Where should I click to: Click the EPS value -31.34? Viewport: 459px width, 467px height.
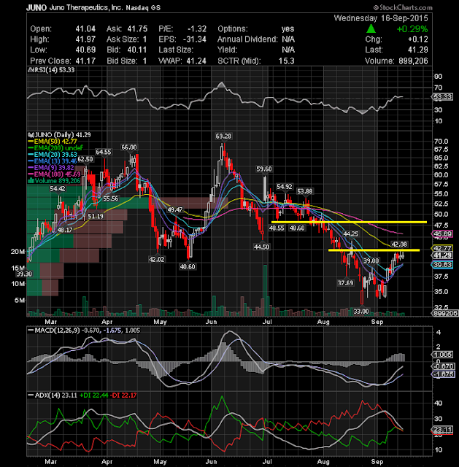point(195,39)
